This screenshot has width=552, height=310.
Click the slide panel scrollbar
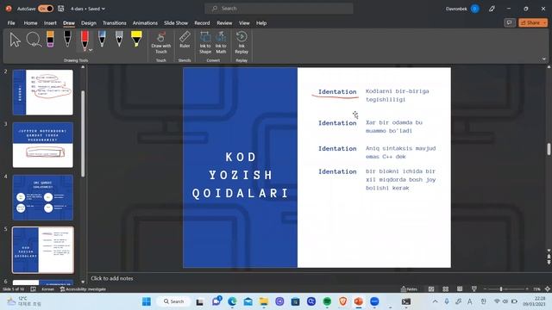83,133
